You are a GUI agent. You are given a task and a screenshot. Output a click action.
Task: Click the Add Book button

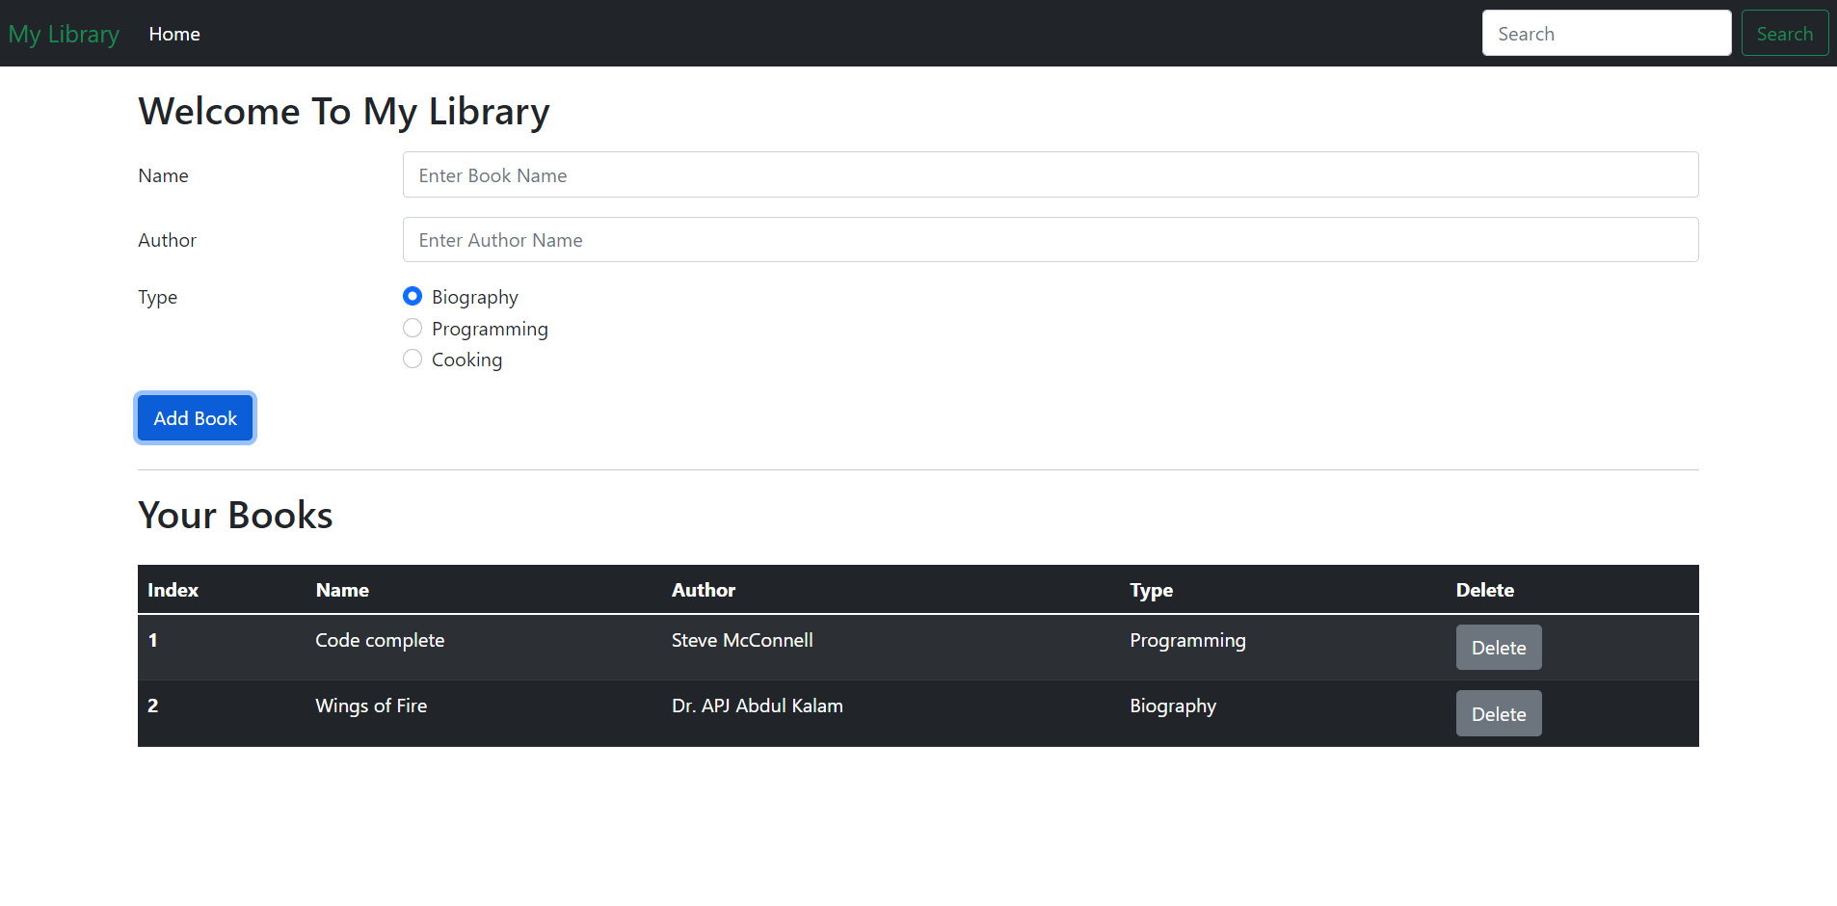(x=195, y=417)
